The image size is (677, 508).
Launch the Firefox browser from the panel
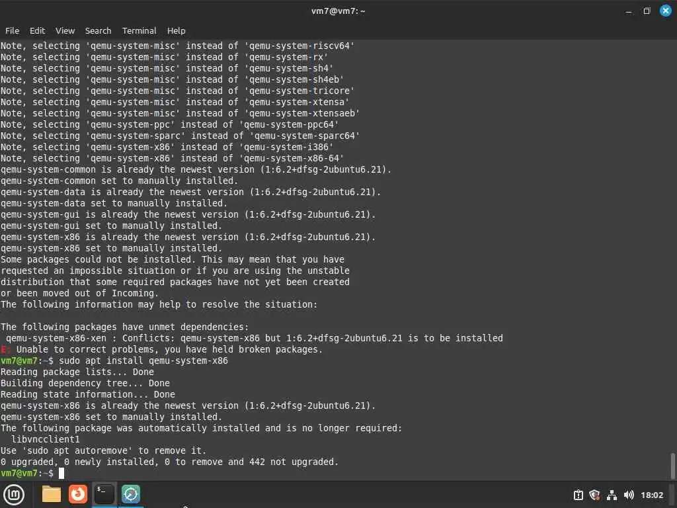tap(78, 494)
